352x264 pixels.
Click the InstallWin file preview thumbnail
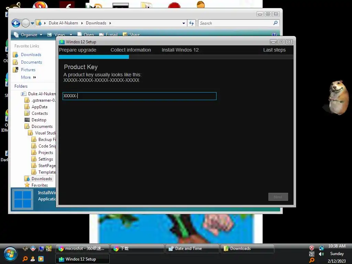pyautogui.click(x=23, y=199)
